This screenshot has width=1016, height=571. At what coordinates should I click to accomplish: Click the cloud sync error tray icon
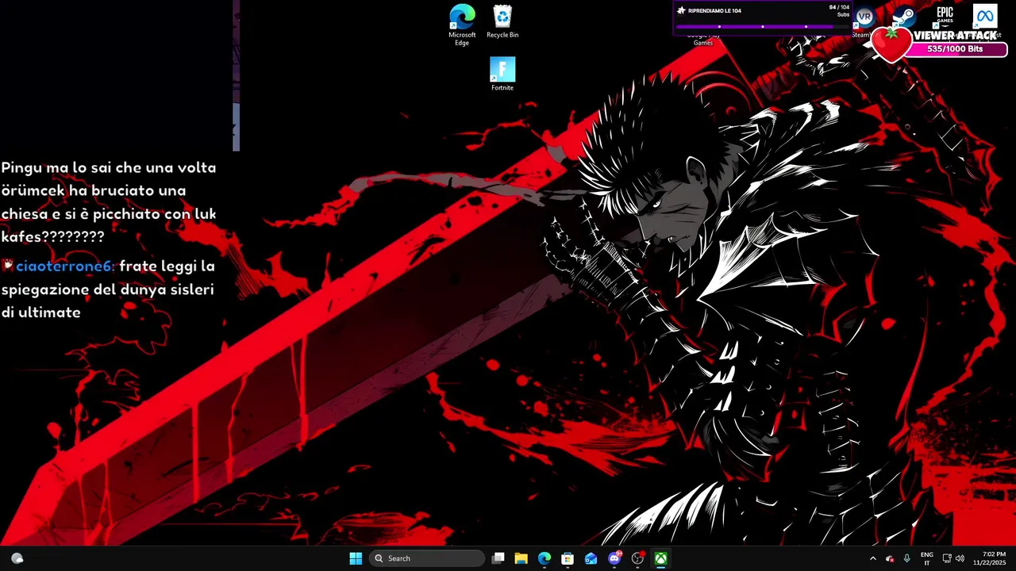(890, 558)
